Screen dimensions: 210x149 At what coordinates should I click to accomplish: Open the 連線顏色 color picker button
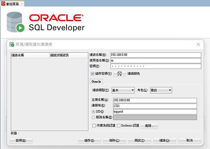(x=120, y=74)
